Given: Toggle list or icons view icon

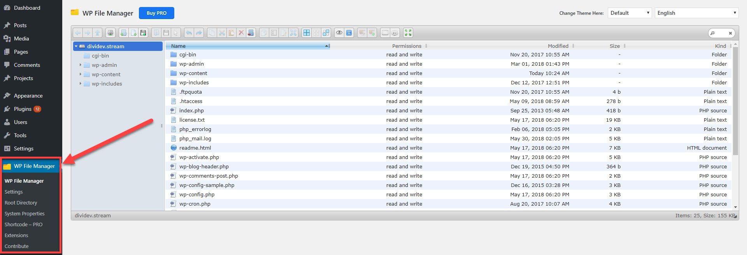Looking at the screenshot, I should point(385,33).
